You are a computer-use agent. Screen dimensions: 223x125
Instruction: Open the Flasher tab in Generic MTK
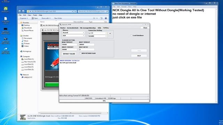pos(63,28)
